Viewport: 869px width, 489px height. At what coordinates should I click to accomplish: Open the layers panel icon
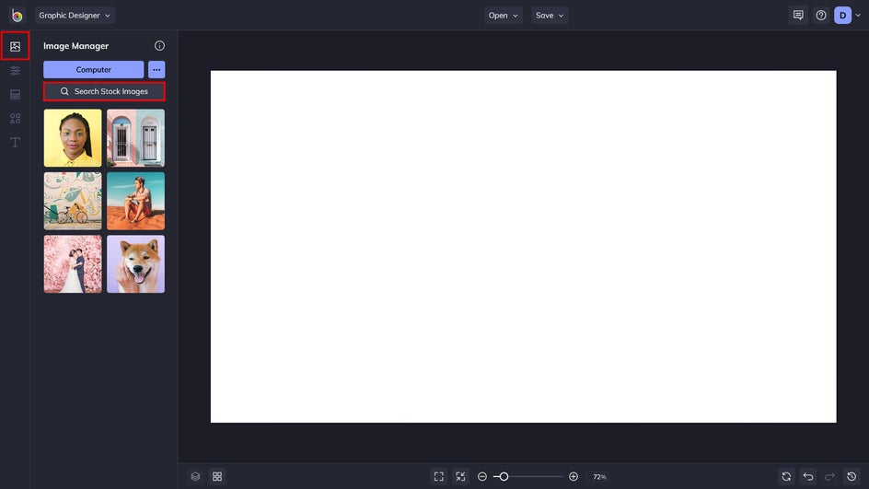[196, 476]
